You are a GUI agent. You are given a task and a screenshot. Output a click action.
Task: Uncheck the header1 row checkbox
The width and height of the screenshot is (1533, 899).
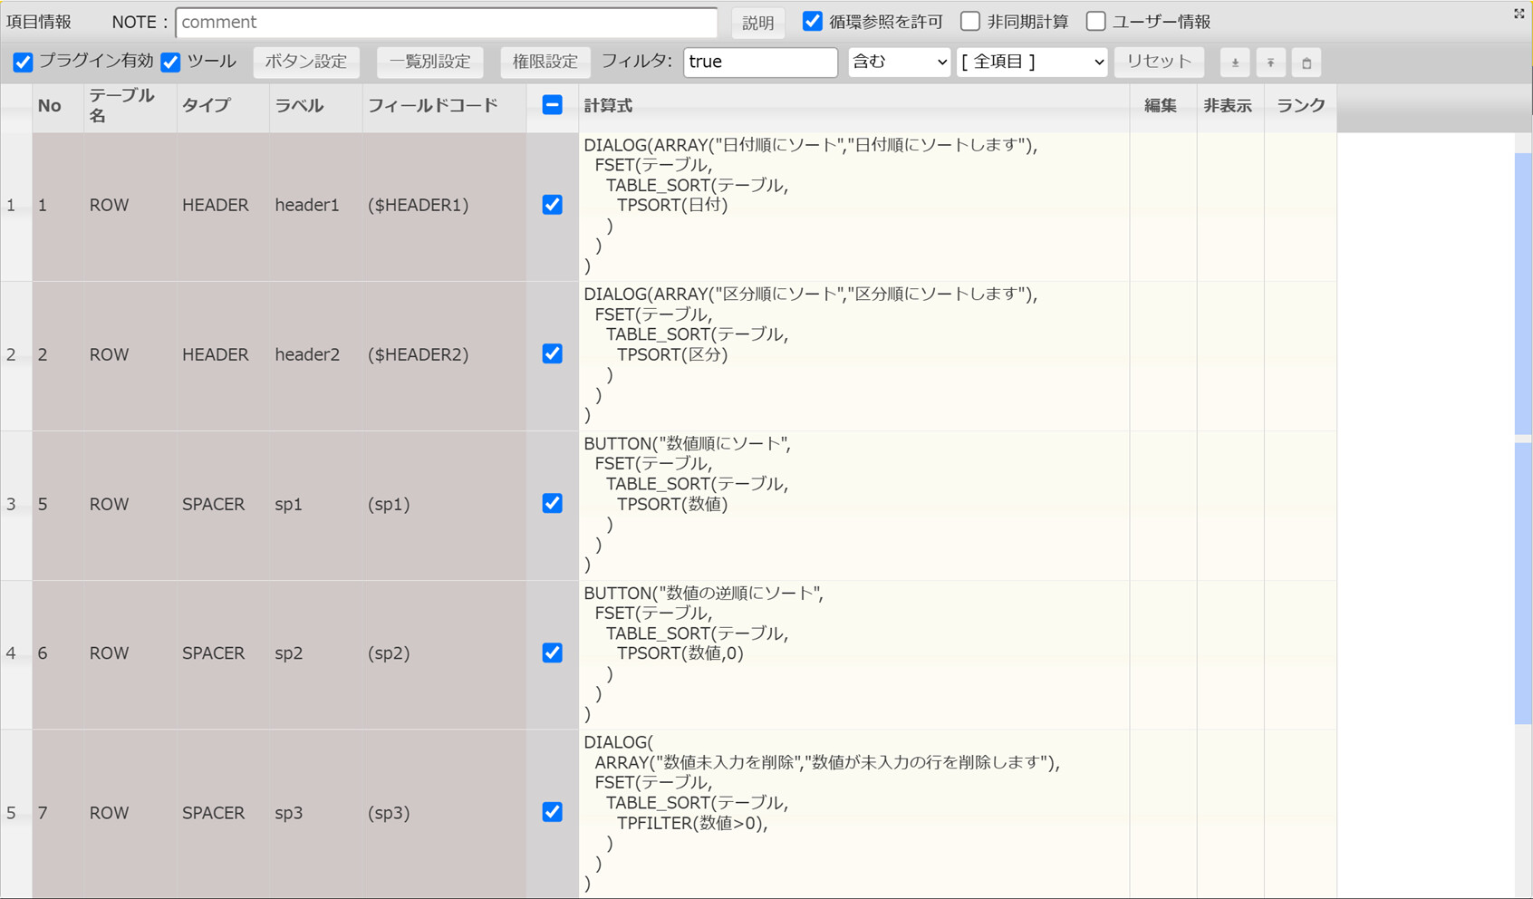pos(552,205)
